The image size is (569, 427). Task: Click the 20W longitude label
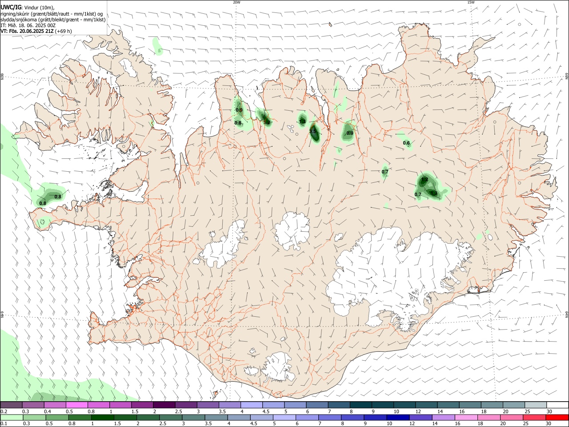pos(236,2)
